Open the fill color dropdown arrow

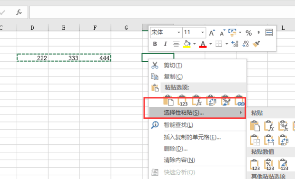click(195, 44)
